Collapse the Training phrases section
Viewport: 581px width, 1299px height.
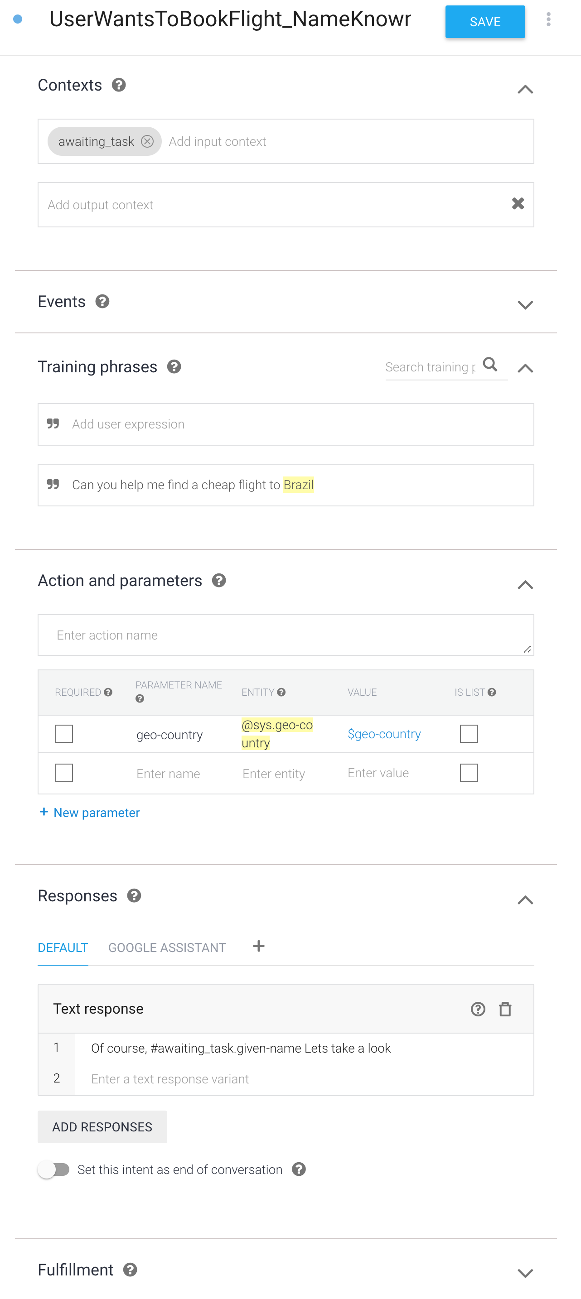pyautogui.click(x=525, y=368)
